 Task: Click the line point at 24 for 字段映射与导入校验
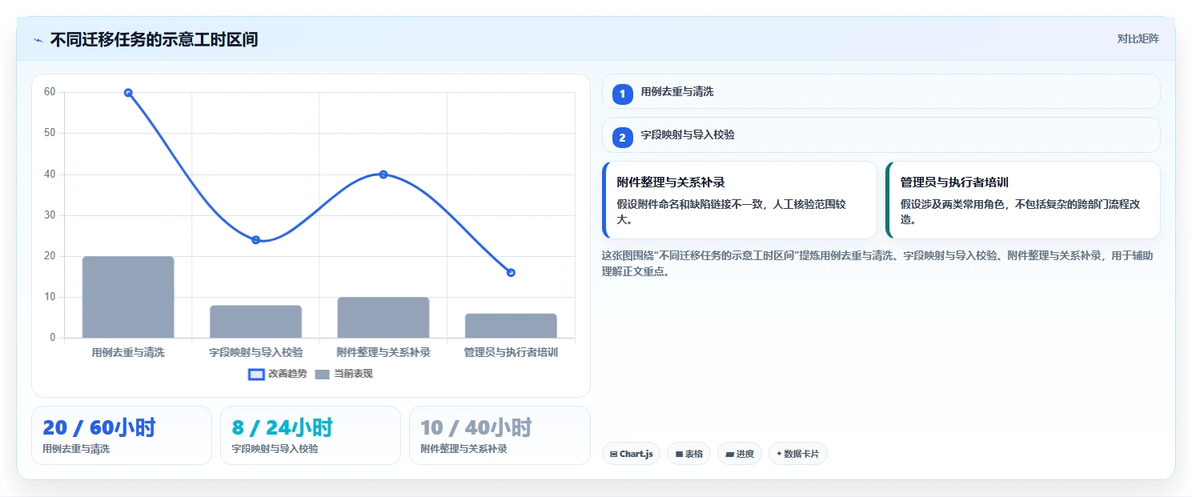pos(255,240)
